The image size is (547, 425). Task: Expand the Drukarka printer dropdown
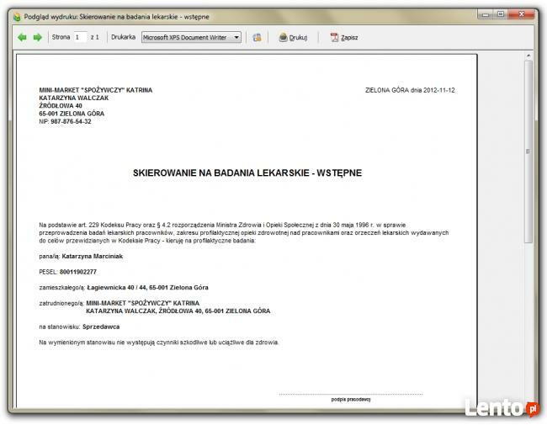(236, 37)
